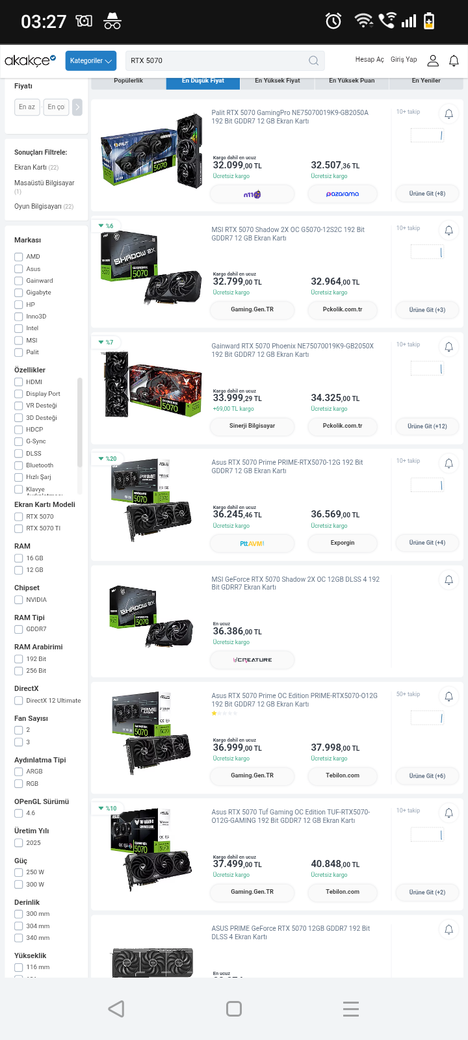
Task: Check the MSI brand checkbox
Action: (x=18, y=340)
